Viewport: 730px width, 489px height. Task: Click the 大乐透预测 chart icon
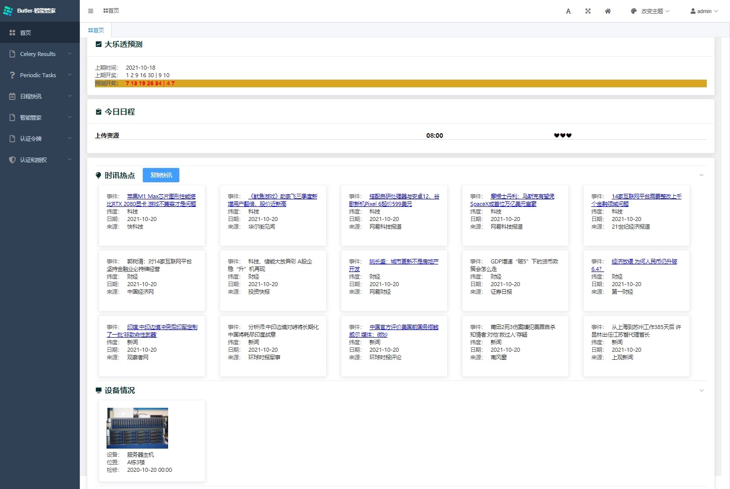(x=98, y=44)
